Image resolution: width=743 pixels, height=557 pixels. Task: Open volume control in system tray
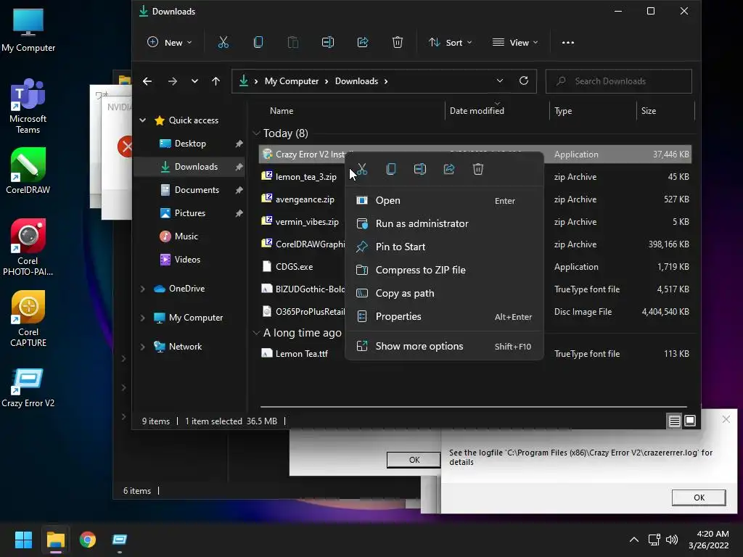pos(672,540)
